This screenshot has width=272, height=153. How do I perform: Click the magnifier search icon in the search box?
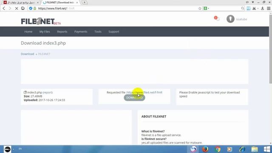243,8
